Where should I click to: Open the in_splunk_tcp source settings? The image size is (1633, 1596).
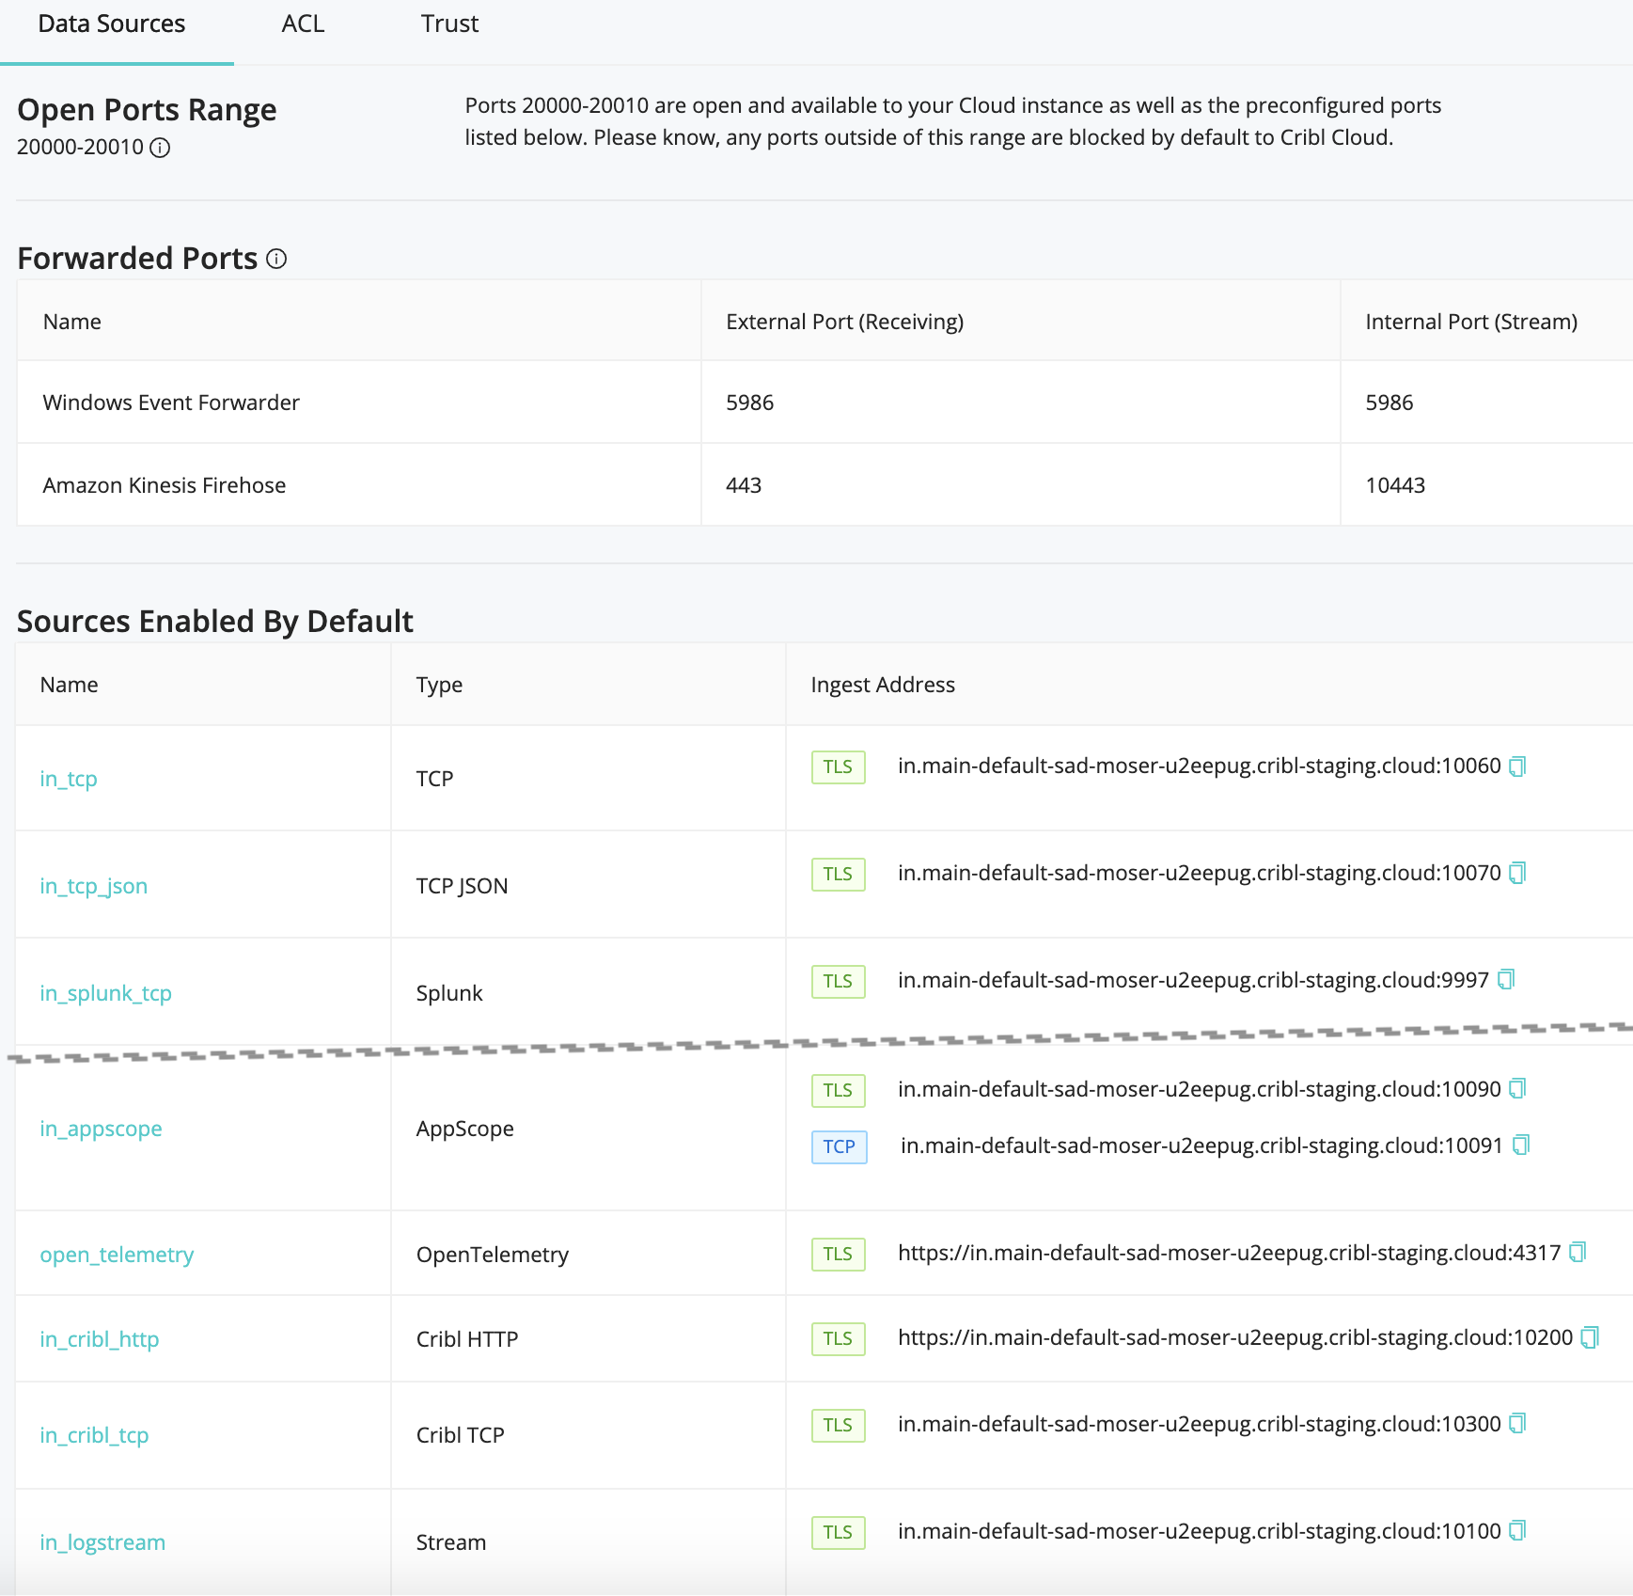click(105, 992)
